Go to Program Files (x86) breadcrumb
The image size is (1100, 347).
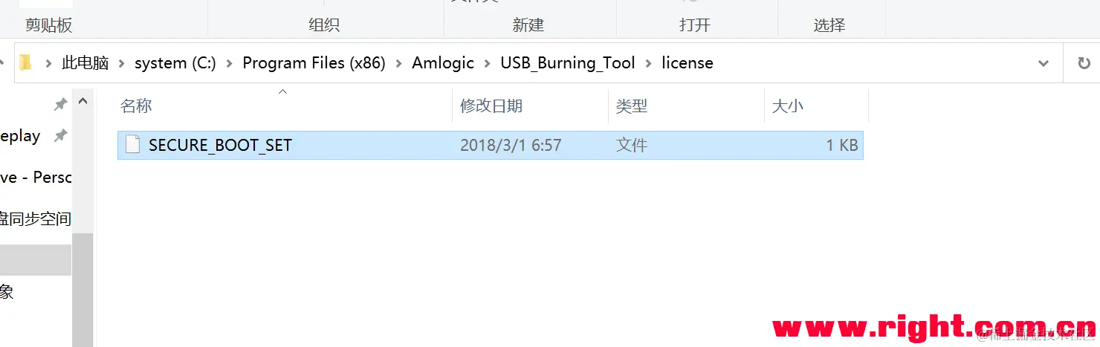pos(314,63)
